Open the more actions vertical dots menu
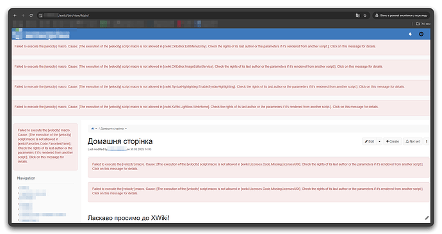This screenshot has width=442, height=234. 427,141
